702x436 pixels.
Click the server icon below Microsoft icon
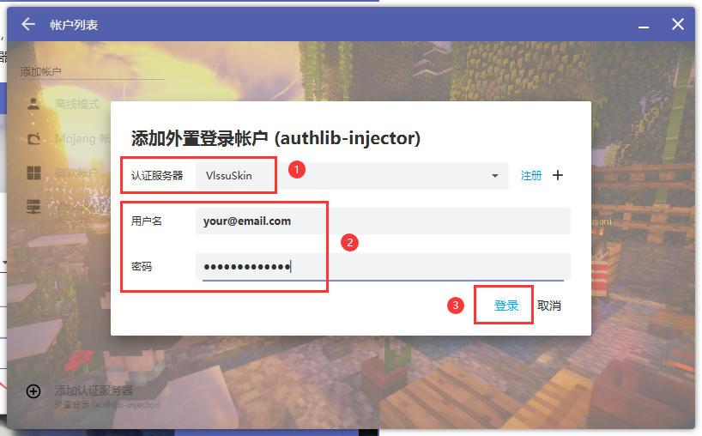click(x=33, y=206)
